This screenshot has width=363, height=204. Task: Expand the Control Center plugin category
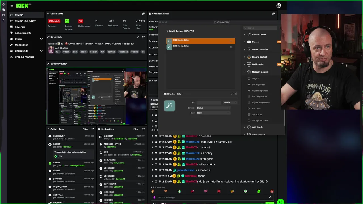pos(244,34)
